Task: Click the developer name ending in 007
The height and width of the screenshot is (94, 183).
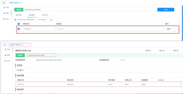Action: click(x=20, y=70)
